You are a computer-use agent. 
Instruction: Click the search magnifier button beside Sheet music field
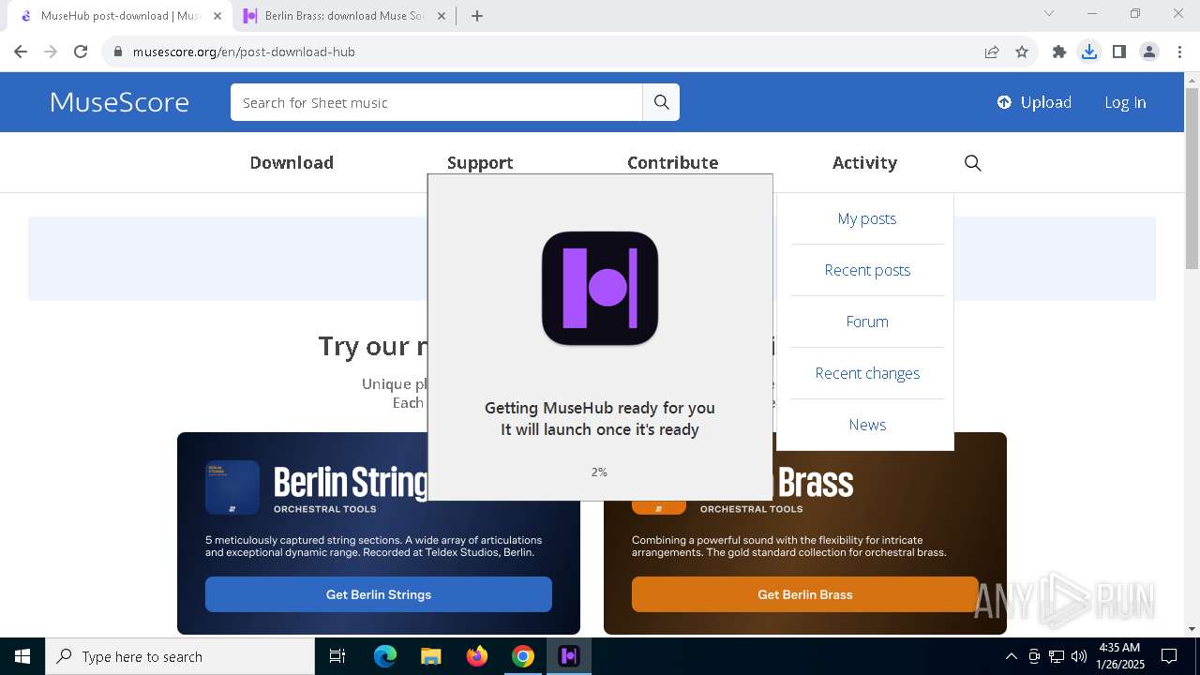[x=661, y=102]
